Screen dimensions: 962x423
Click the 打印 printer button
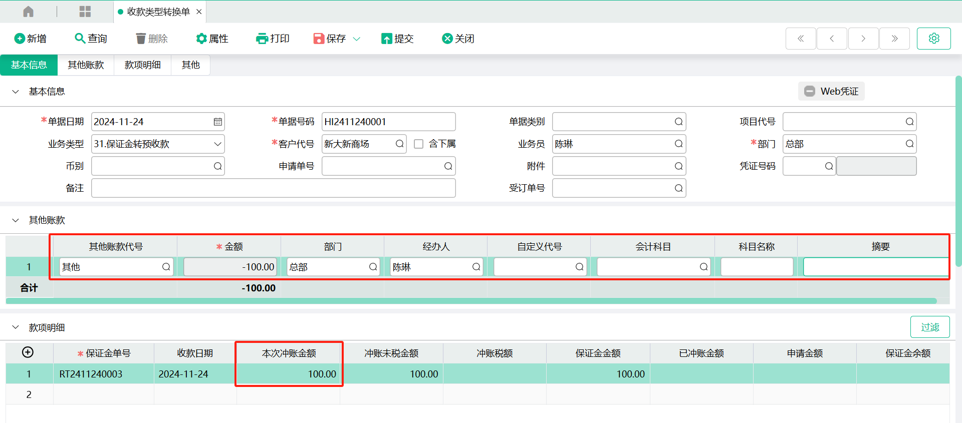tap(273, 39)
